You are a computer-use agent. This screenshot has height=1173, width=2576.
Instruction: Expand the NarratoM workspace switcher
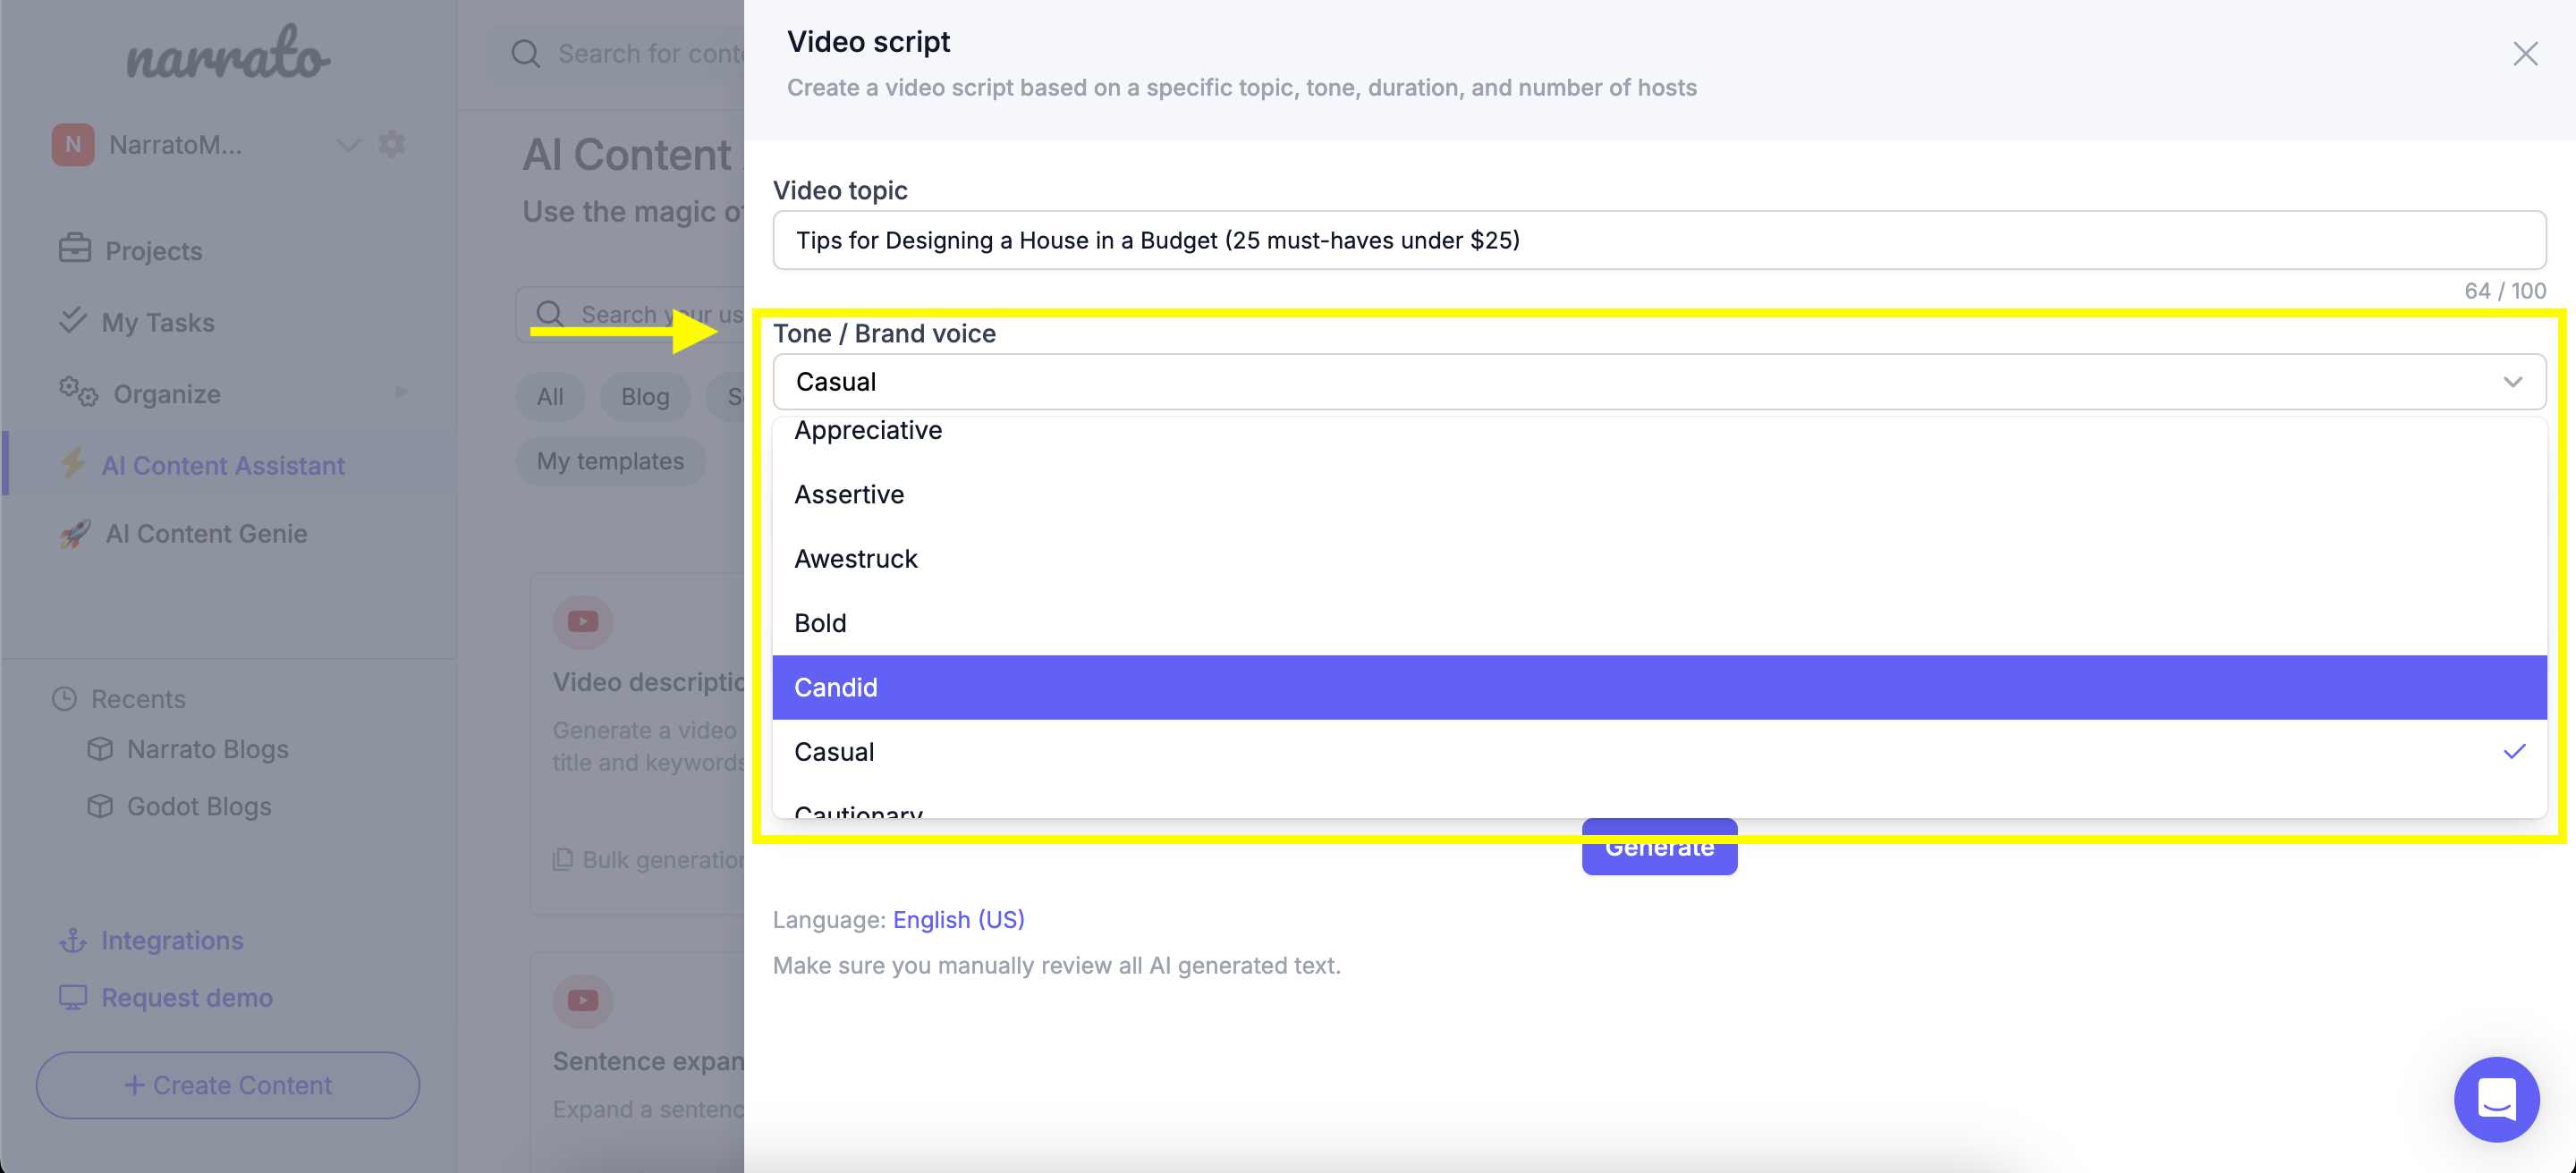coord(348,145)
